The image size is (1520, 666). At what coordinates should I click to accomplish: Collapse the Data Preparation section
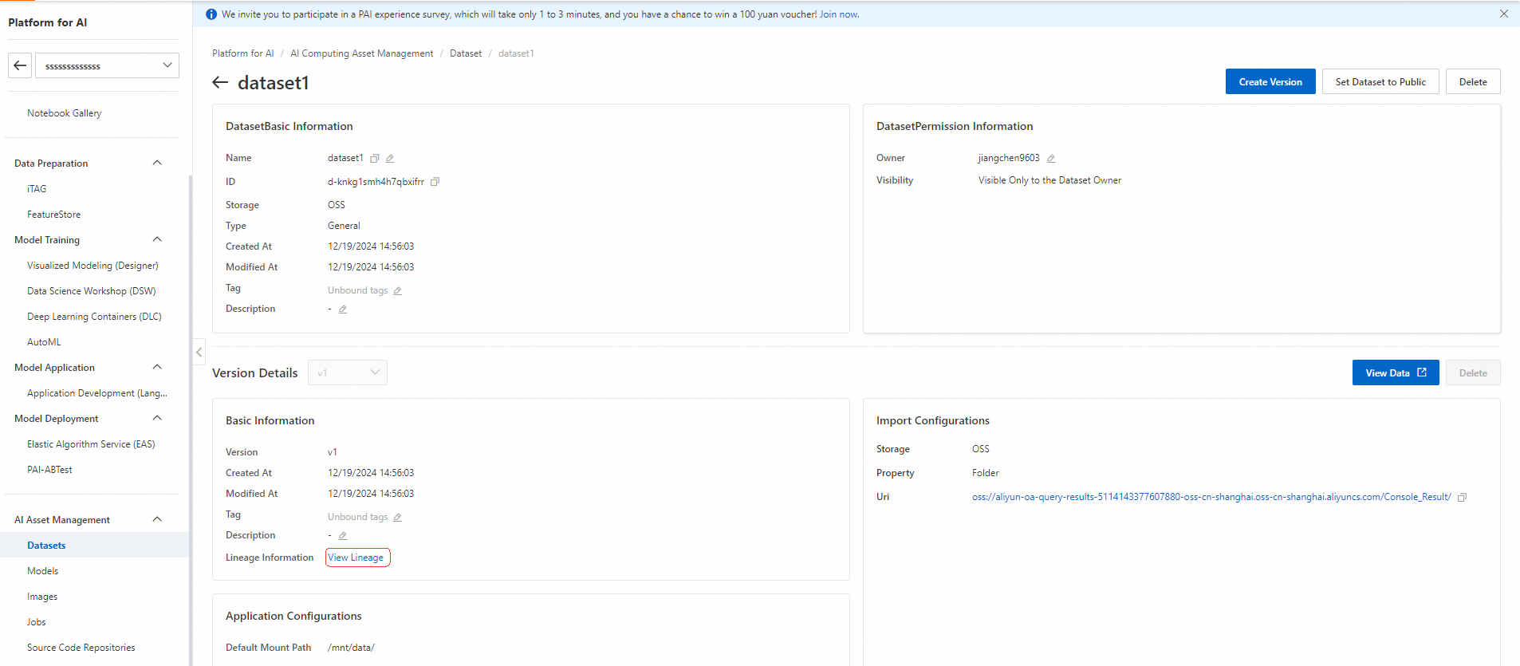(x=157, y=163)
